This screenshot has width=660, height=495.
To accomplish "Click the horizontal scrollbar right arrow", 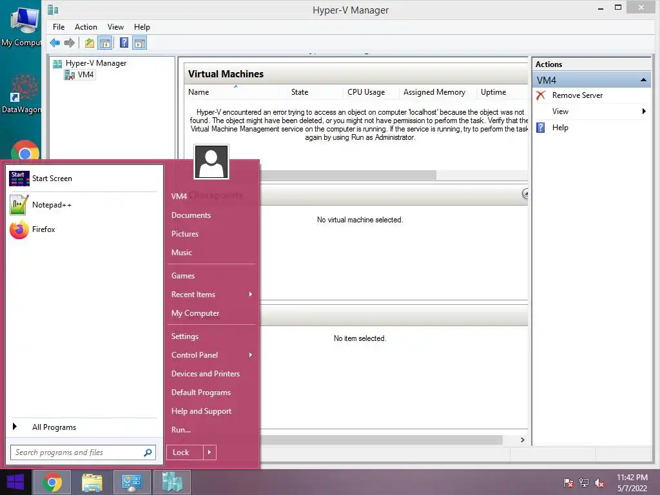I will (x=522, y=440).
